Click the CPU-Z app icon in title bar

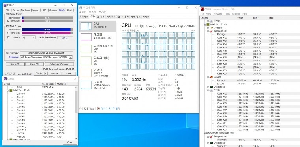[x=5, y=5]
